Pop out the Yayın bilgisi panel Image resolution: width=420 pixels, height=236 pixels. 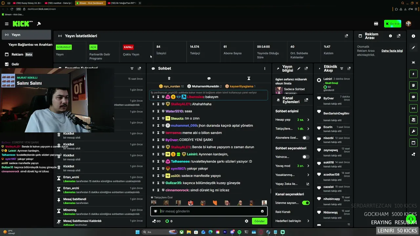306,69
